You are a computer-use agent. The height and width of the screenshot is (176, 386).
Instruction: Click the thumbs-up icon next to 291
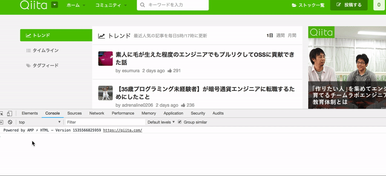(x=170, y=71)
